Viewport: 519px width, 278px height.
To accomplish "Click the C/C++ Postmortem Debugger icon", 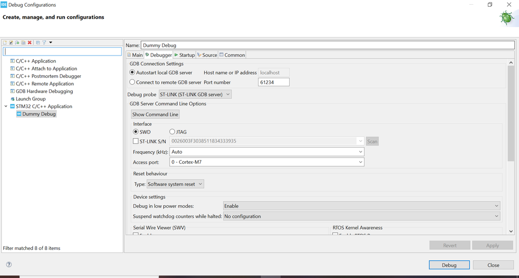I will point(12,76).
